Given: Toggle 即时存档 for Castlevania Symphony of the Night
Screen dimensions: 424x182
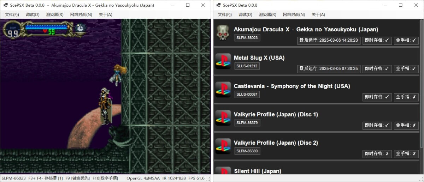Looking at the screenshot, I should (x=377, y=97).
